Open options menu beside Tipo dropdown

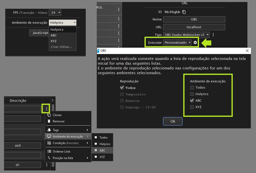click(x=213, y=35)
